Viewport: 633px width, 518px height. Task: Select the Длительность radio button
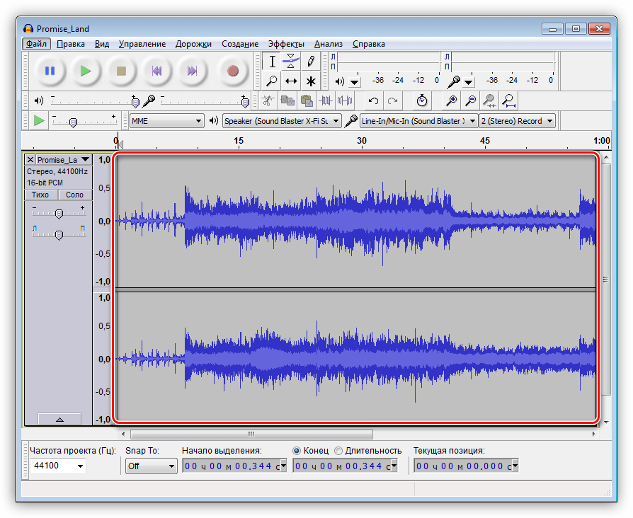338,451
